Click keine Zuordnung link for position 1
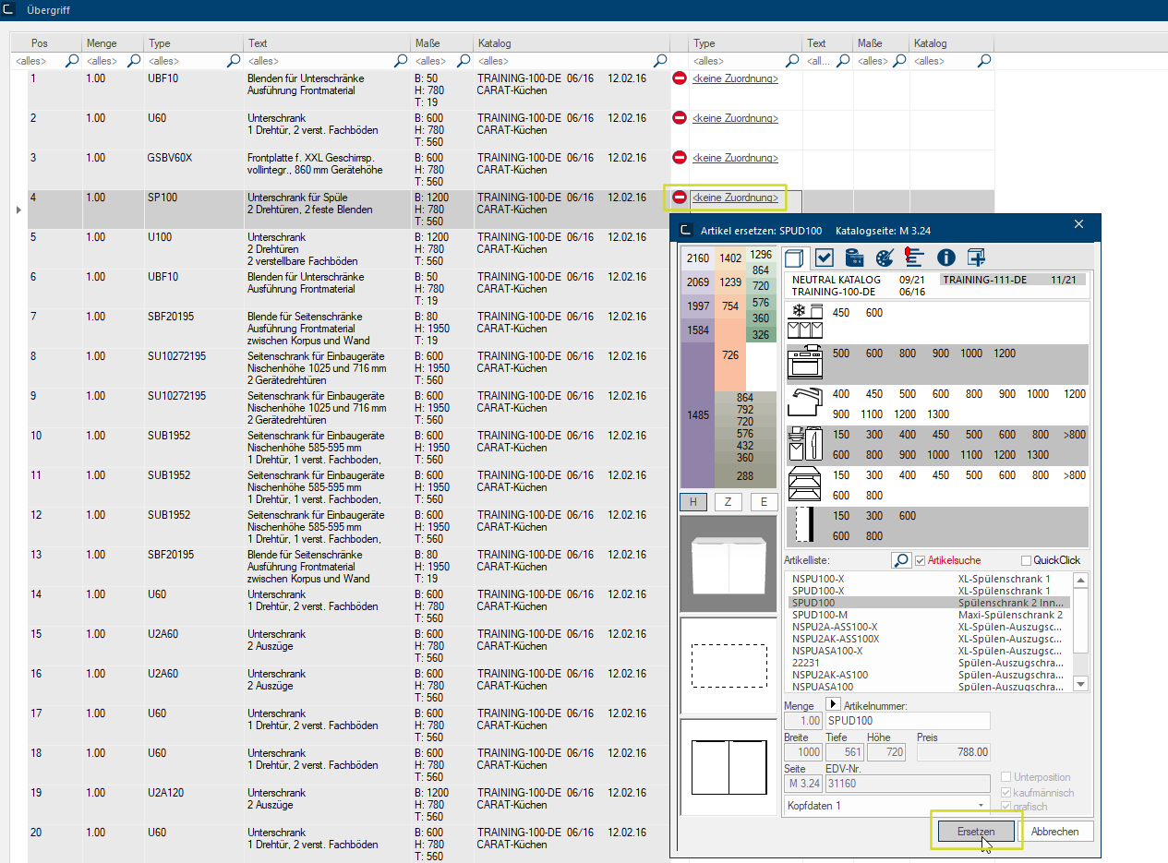1168x863 pixels. tap(735, 79)
